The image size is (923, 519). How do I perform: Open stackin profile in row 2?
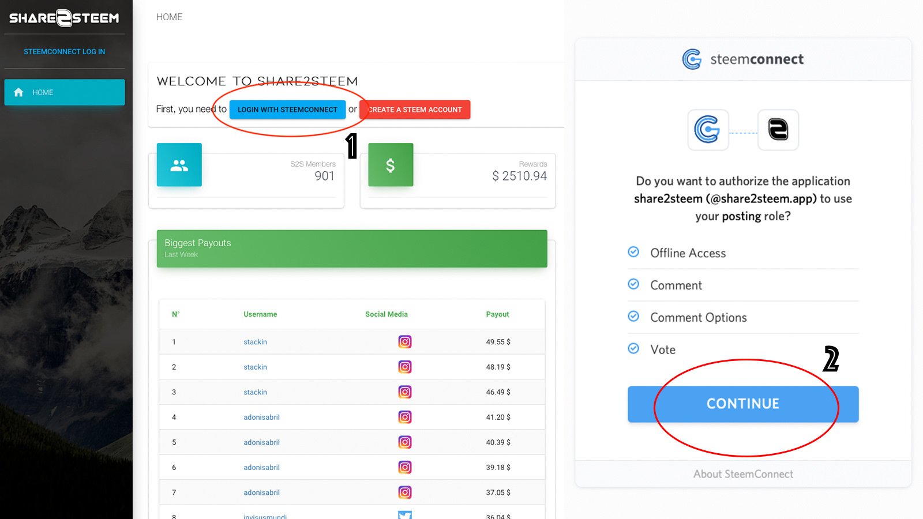(x=255, y=367)
